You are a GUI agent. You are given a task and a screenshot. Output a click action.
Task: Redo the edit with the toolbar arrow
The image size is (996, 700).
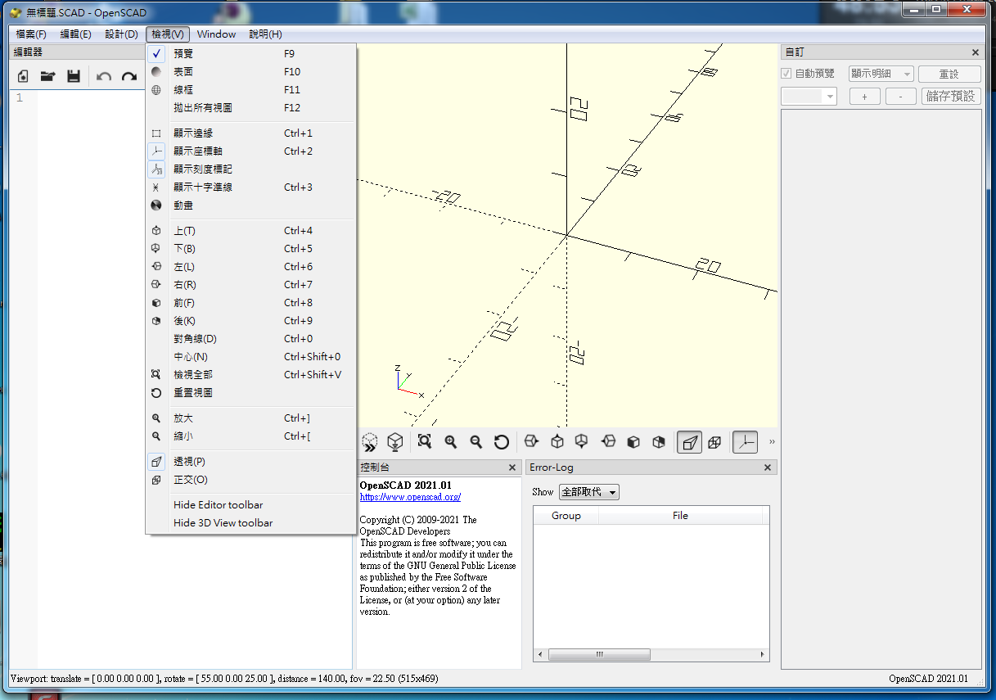click(129, 76)
